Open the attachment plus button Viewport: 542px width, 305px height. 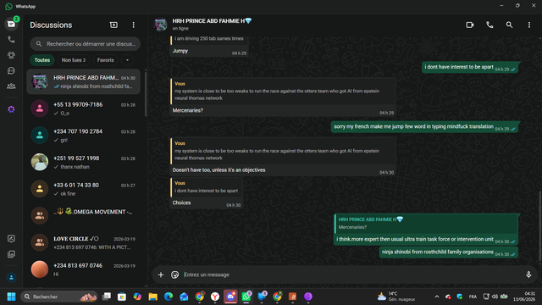[161, 274]
